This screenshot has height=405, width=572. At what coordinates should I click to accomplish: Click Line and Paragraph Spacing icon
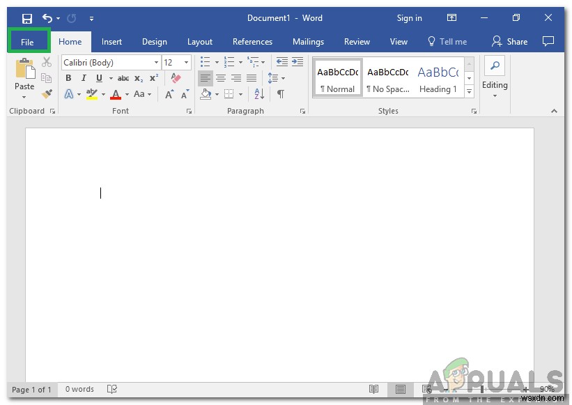tap(273, 78)
